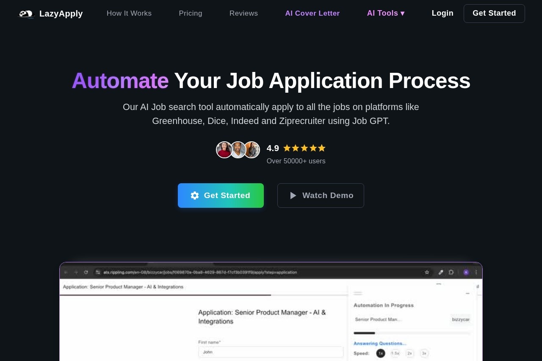The height and width of the screenshot is (361, 542).
Task: Click the automation progress bar in the panel
Action: (412, 333)
